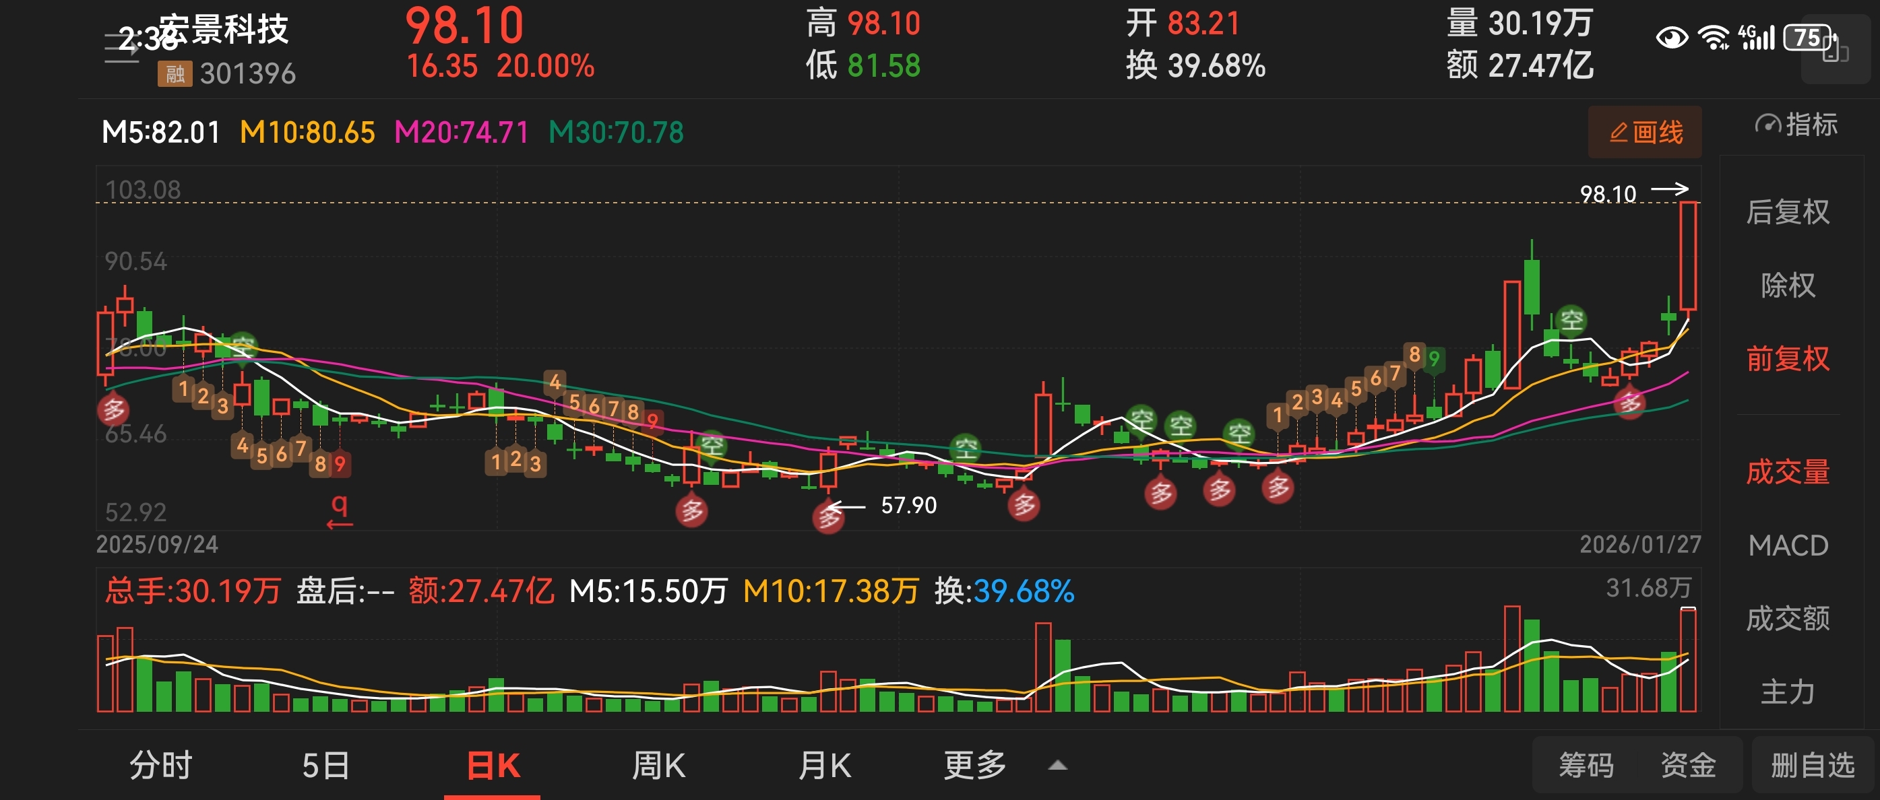Click the 画线 pencil drawing button

(1644, 133)
